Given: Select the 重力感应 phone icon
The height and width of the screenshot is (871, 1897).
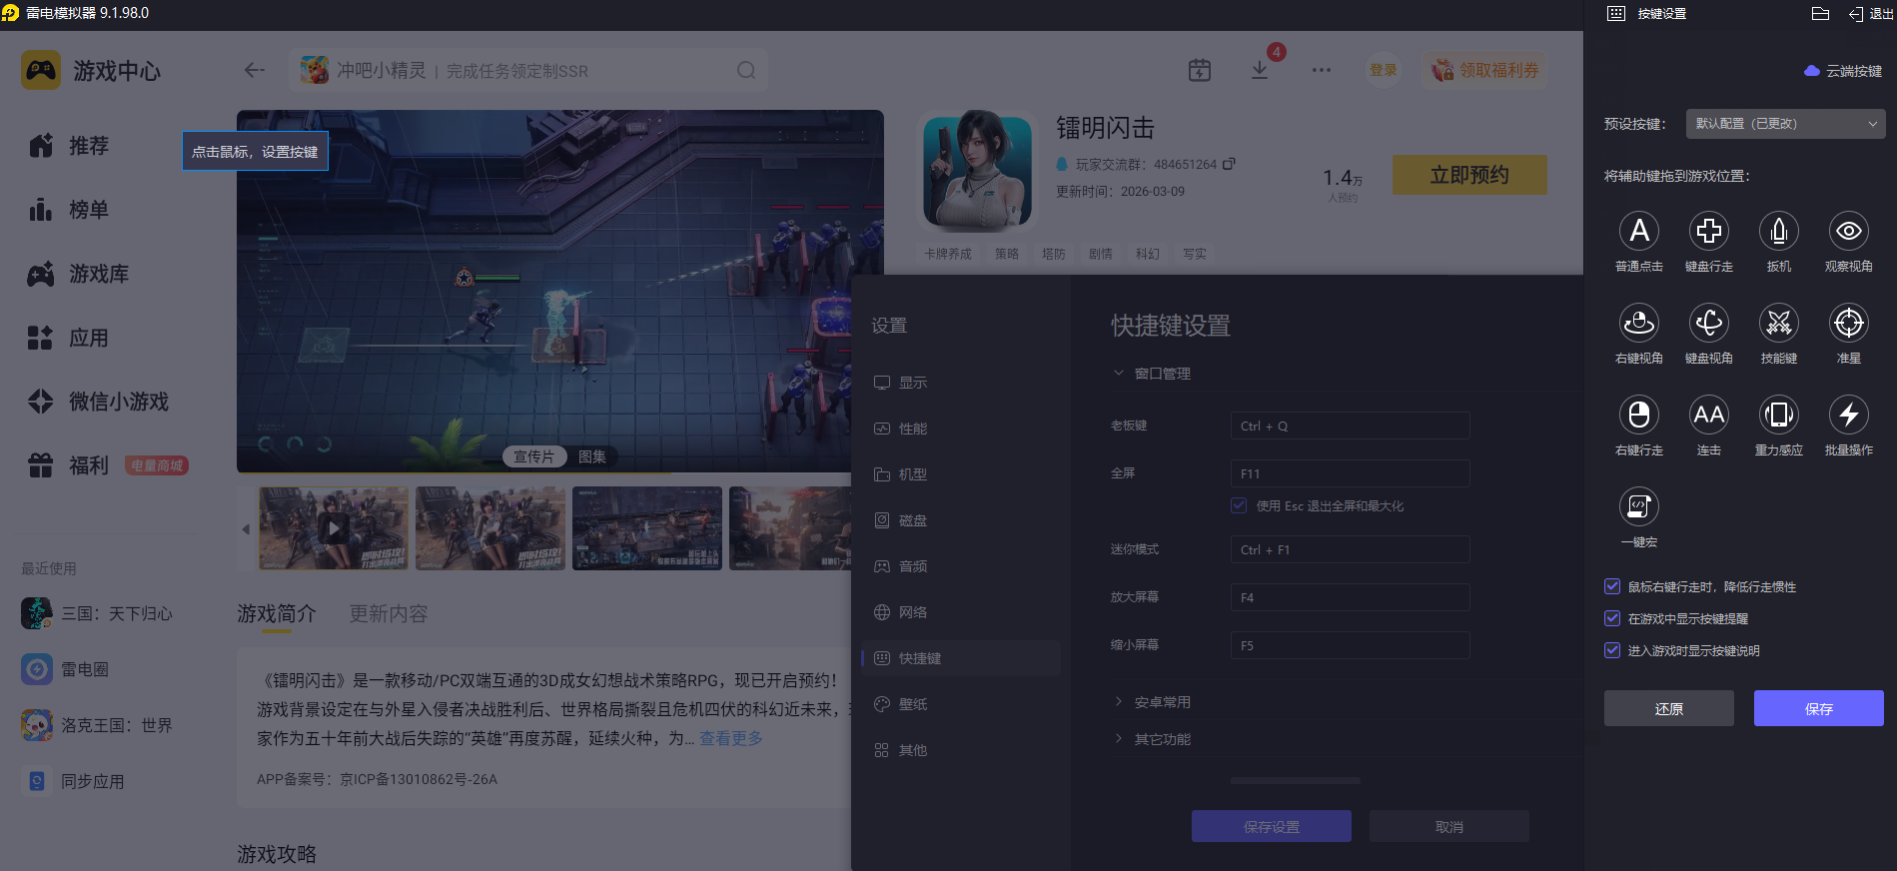Looking at the screenshot, I should pyautogui.click(x=1778, y=415).
